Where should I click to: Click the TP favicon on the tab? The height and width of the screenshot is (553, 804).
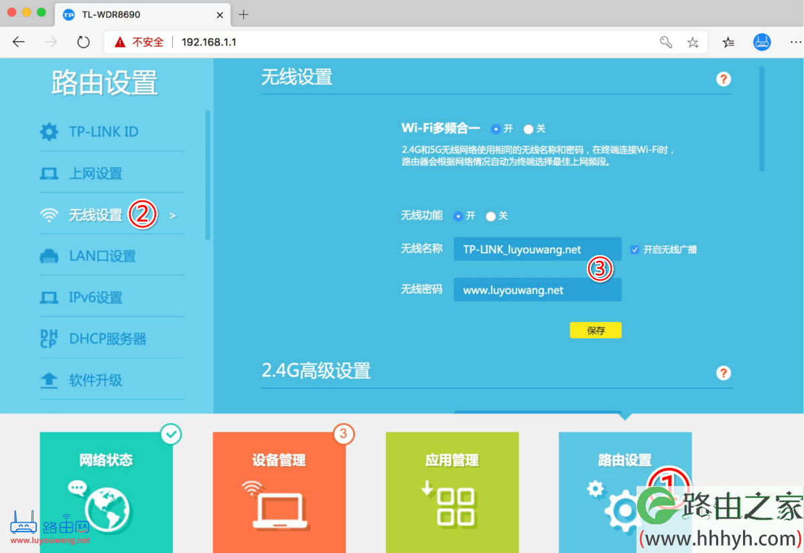point(68,15)
